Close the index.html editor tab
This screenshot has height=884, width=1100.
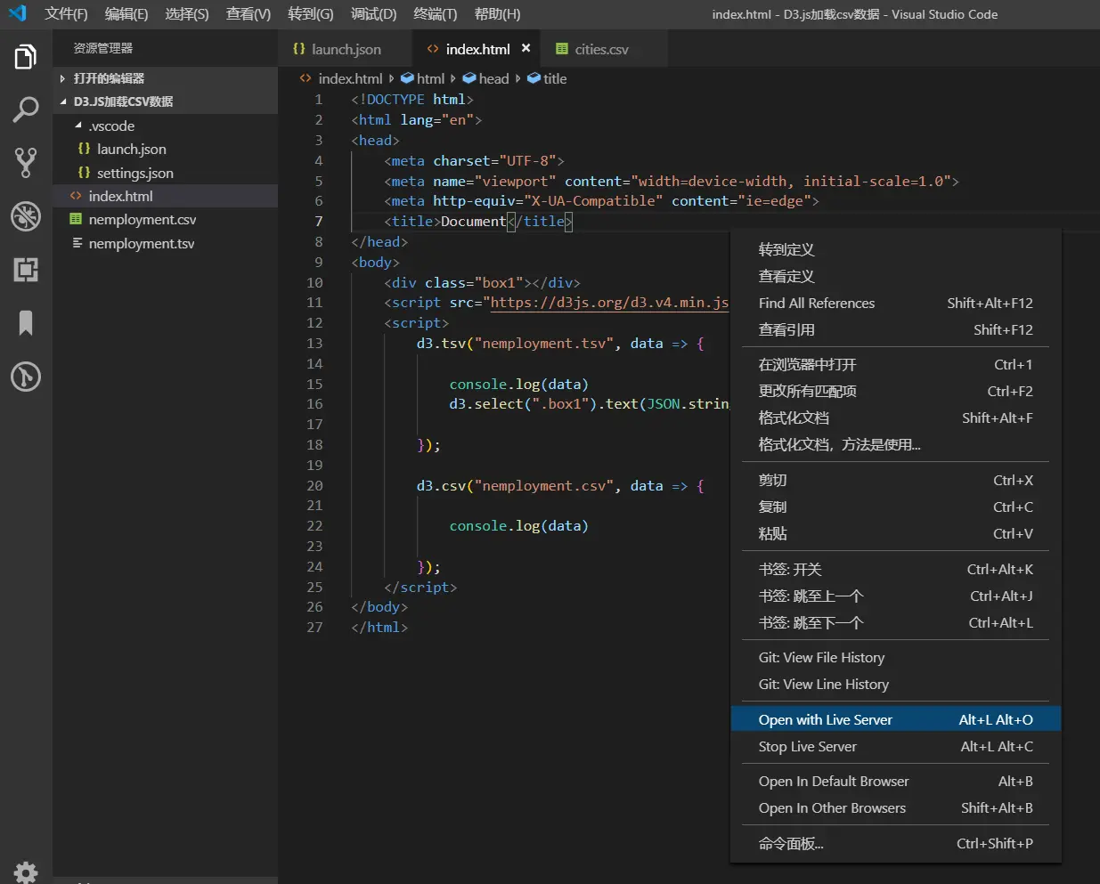[526, 49]
